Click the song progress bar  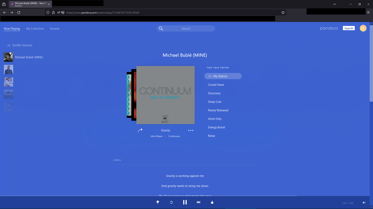(187, 196)
